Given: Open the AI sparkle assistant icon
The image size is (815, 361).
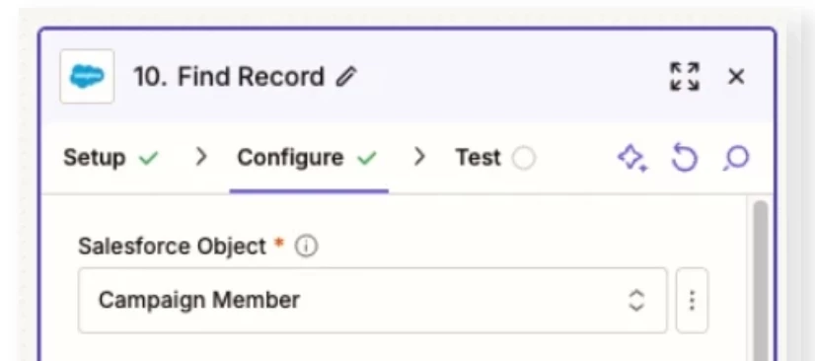Looking at the screenshot, I should [632, 158].
